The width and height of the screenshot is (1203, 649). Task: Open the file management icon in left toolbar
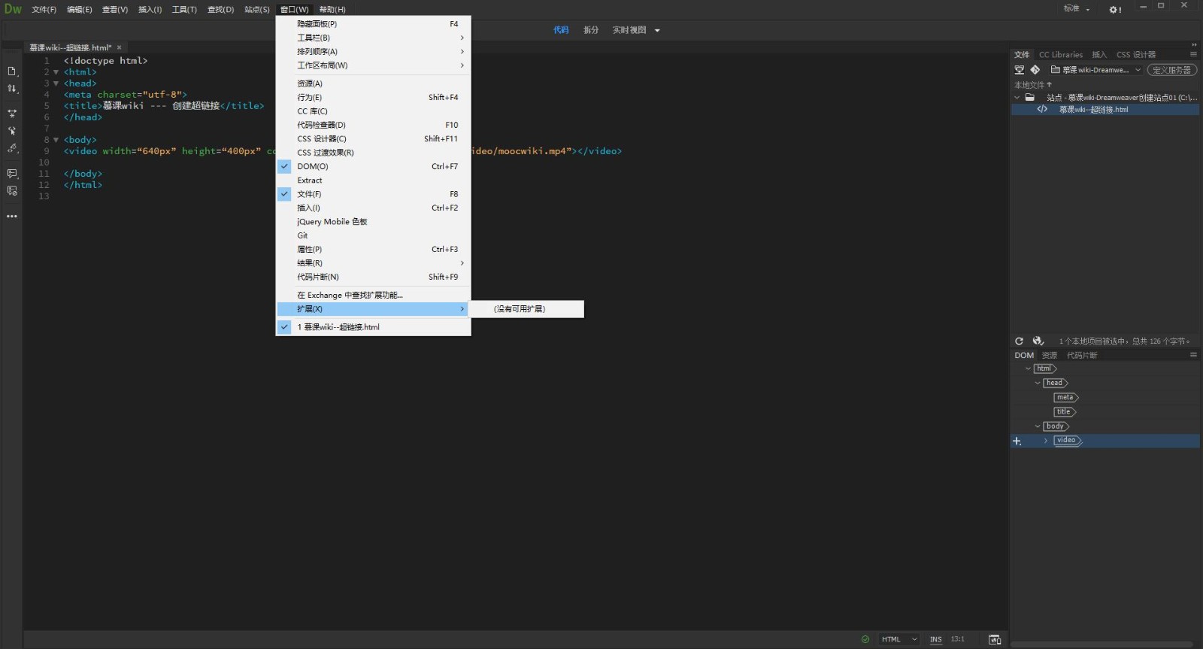[12, 71]
